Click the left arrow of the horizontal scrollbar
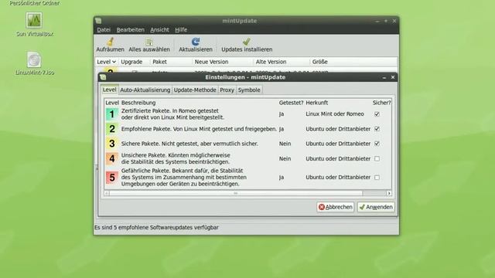The image size is (495, 278). (107, 193)
